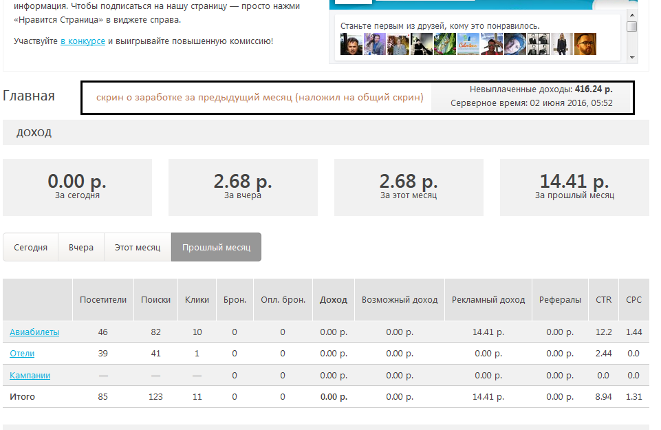Viewport: 661px width, 430px height.
Task: Select the Прошлый месяц tab
Action: pos(216,247)
